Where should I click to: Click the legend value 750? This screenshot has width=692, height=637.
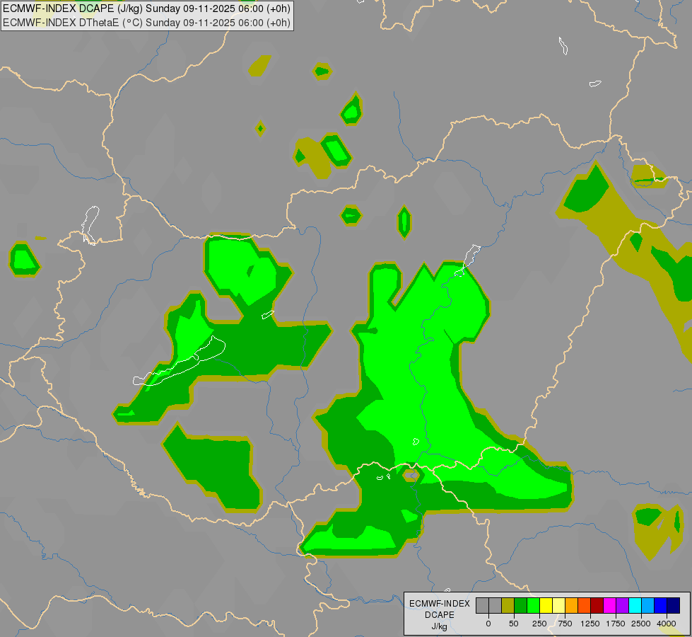click(565, 624)
